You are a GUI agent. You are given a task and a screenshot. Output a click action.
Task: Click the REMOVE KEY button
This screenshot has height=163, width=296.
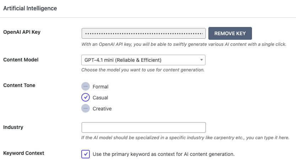230,33
